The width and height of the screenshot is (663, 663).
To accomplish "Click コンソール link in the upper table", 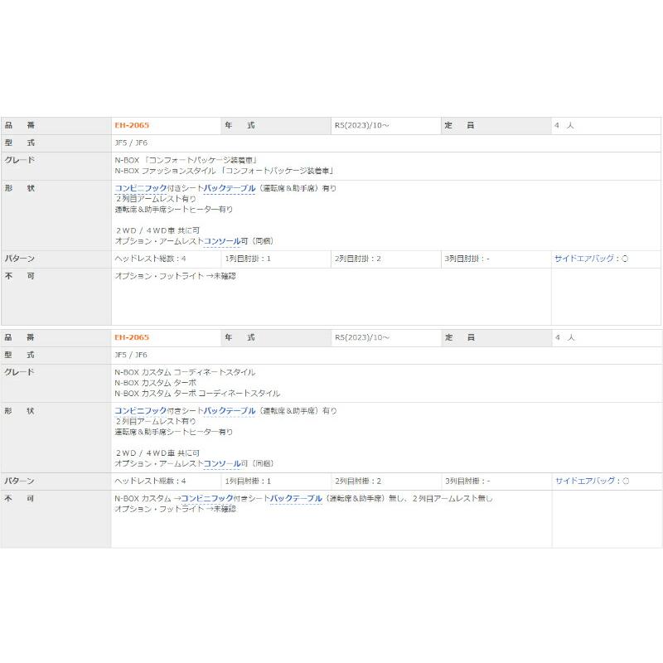I will (222, 241).
